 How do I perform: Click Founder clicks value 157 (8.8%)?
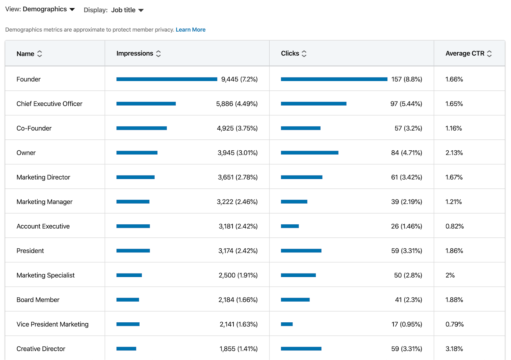click(407, 79)
